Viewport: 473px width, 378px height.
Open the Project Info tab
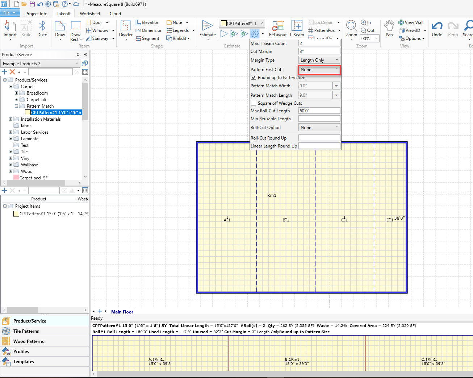point(36,14)
